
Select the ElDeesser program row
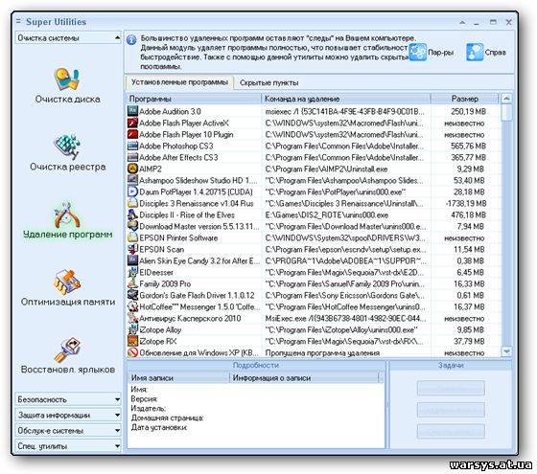coord(313,272)
